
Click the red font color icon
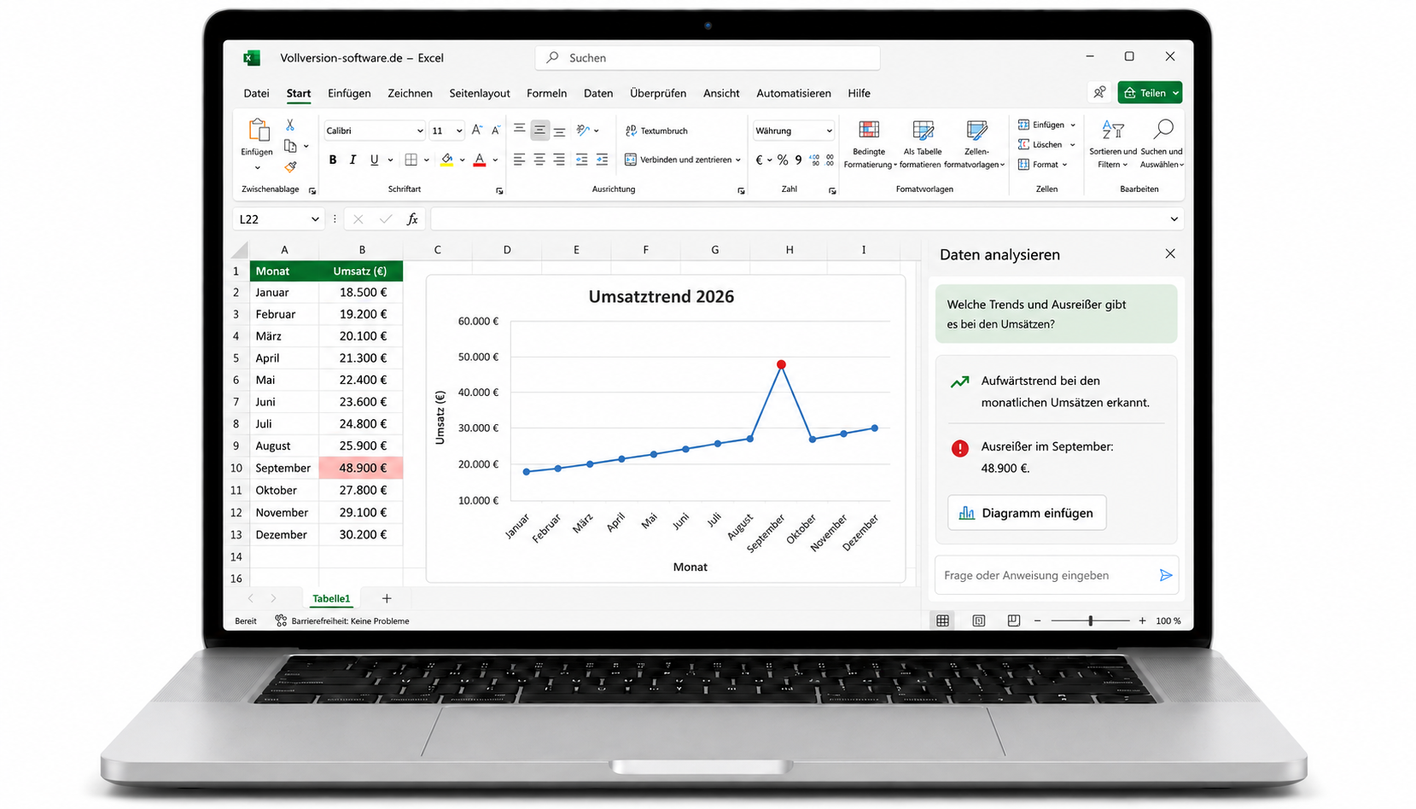480,160
